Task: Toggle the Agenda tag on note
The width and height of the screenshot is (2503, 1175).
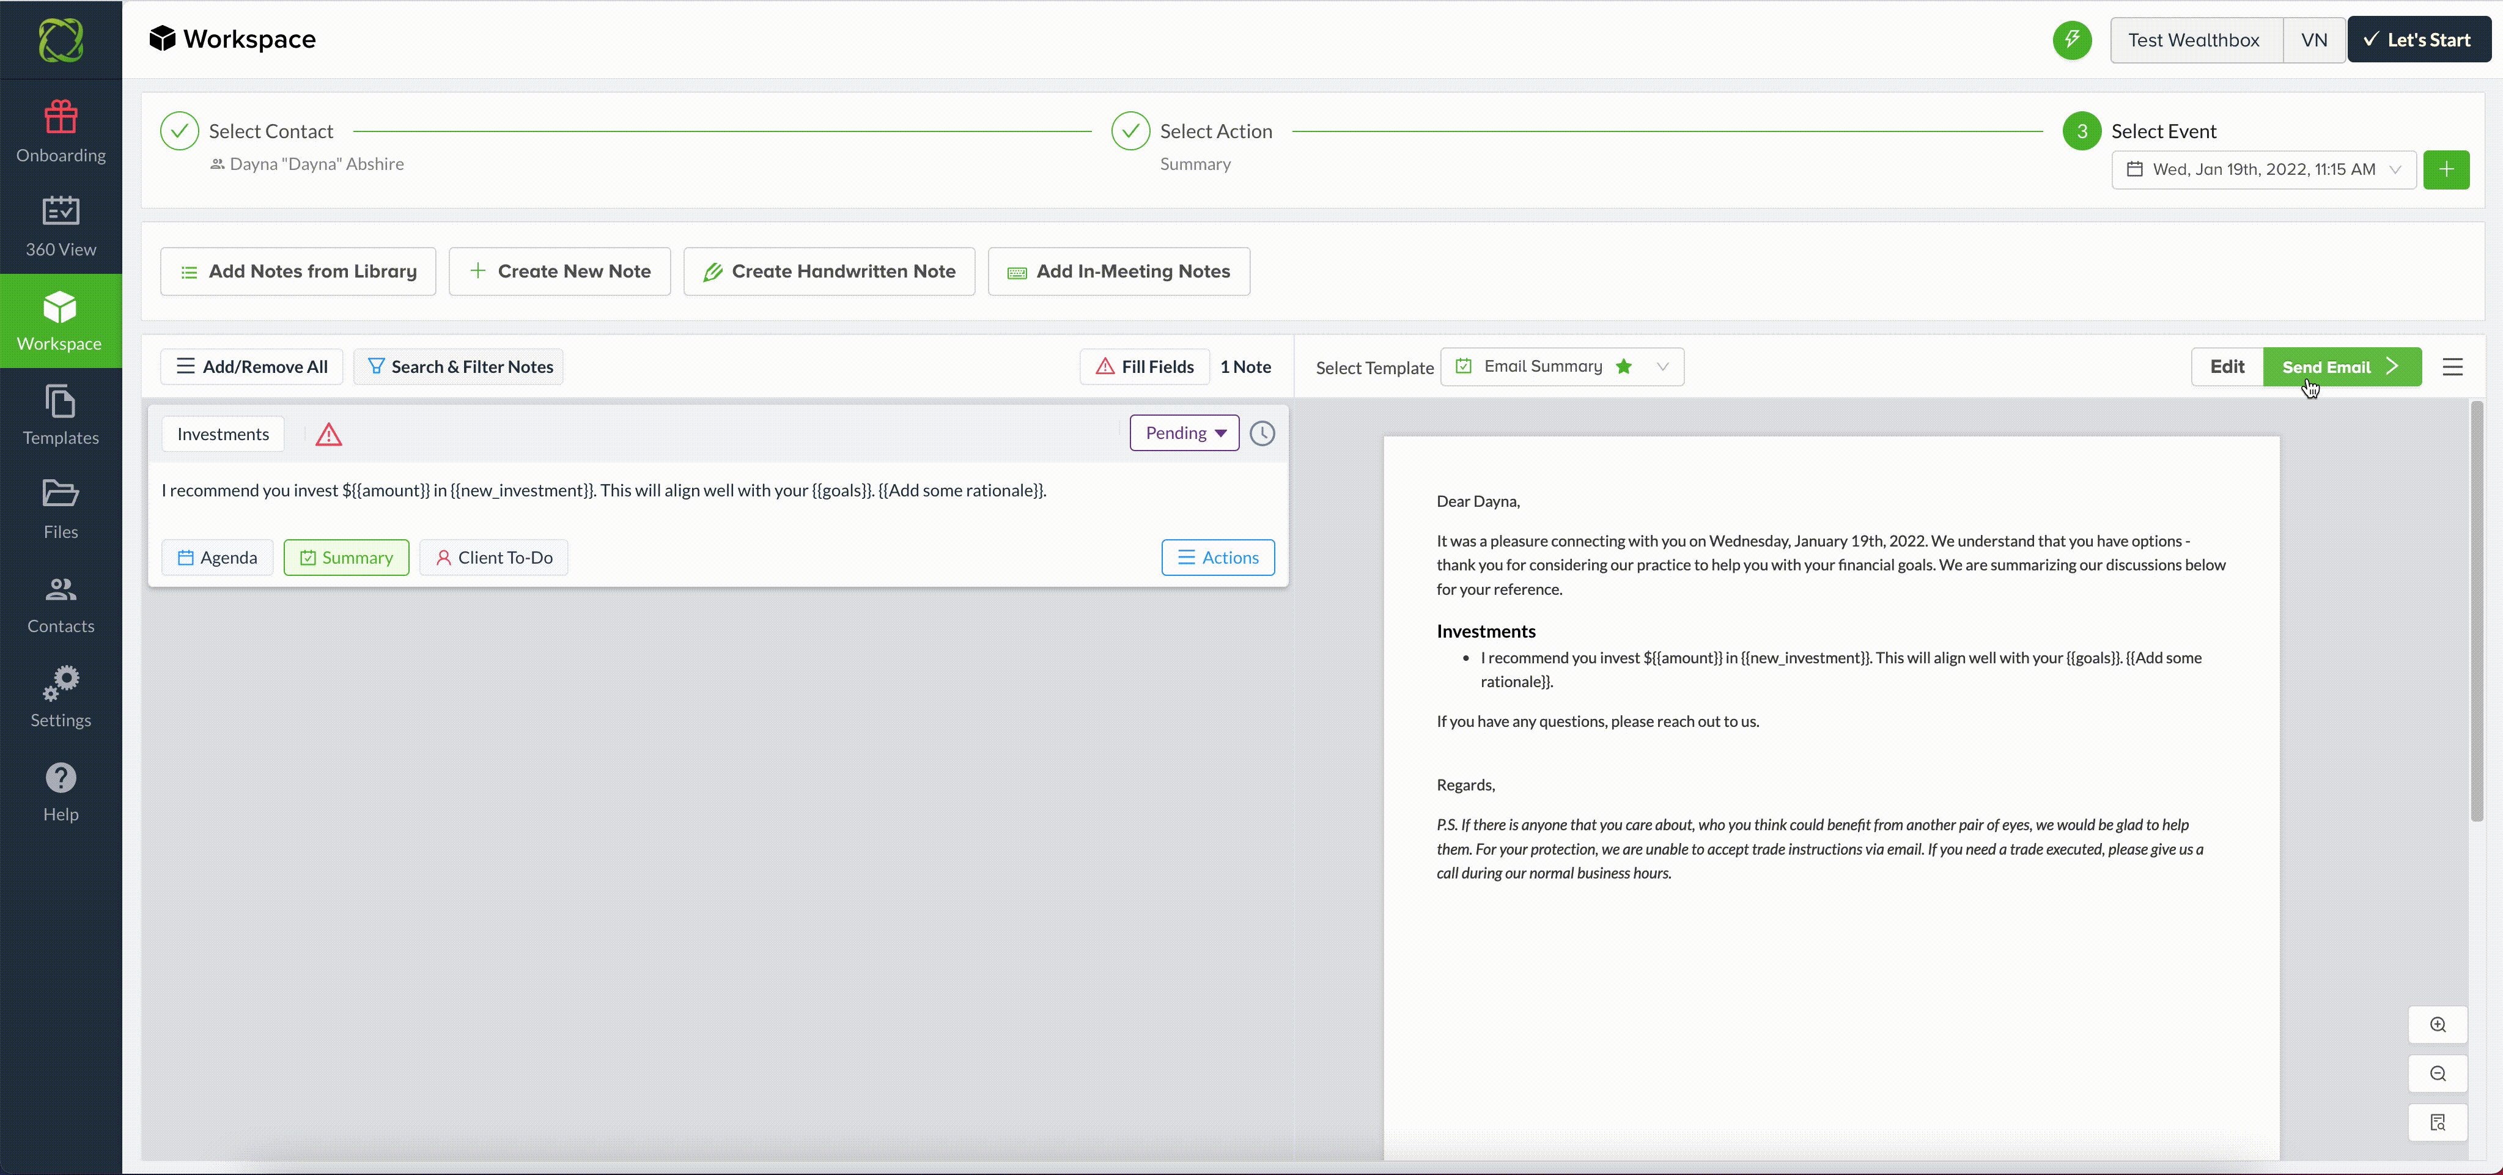Action: tap(216, 557)
